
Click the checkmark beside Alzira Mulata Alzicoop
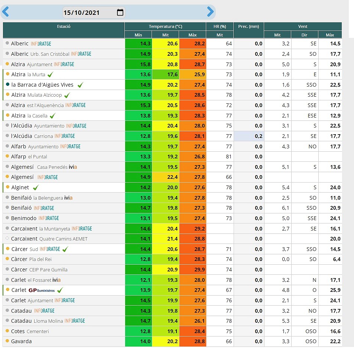click(x=67, y=95)
